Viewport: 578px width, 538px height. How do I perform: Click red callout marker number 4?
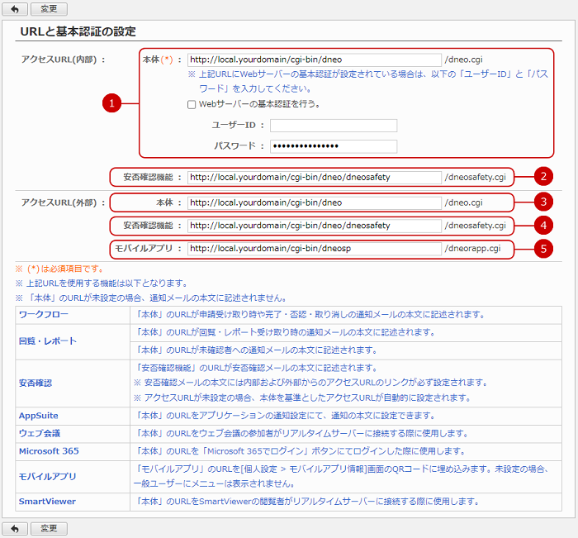click(542, 225)
